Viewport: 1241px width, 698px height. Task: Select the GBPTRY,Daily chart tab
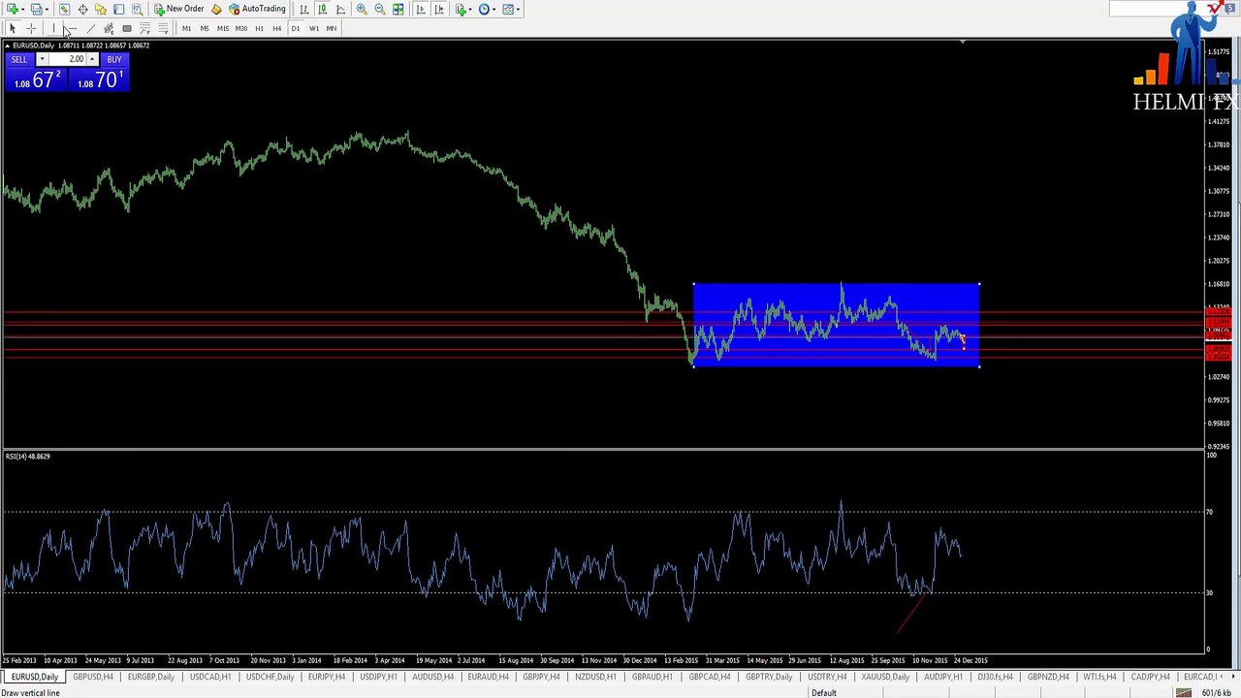coord(768,677)
